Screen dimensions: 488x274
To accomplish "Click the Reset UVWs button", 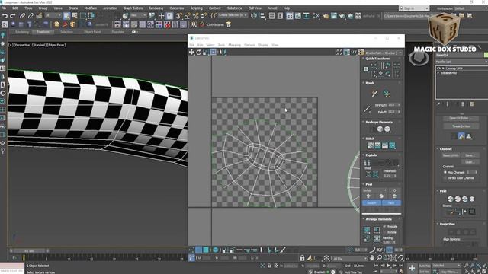I will pyautogui.click(x=451, y=155).
